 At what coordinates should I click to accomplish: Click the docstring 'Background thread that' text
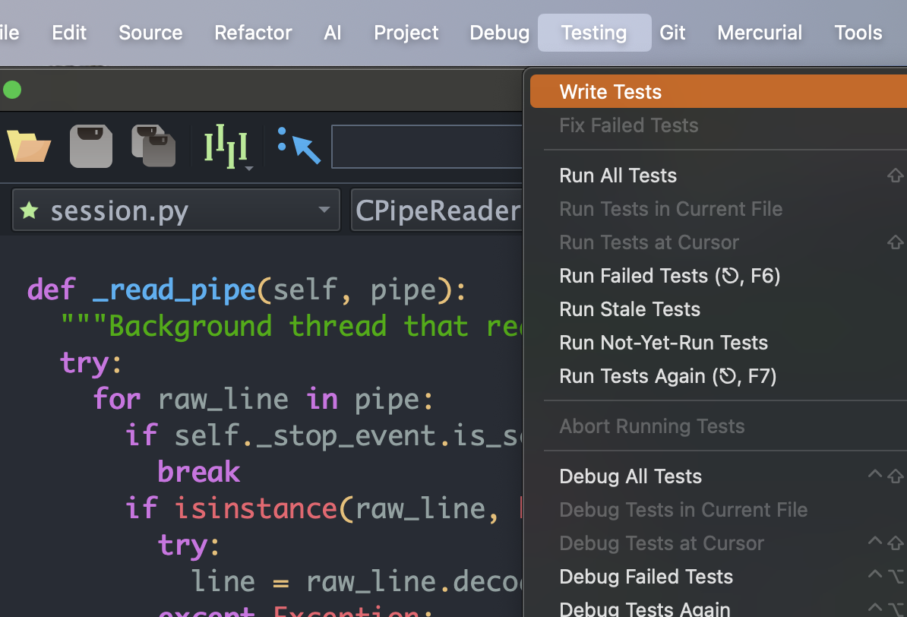(287, 327)
